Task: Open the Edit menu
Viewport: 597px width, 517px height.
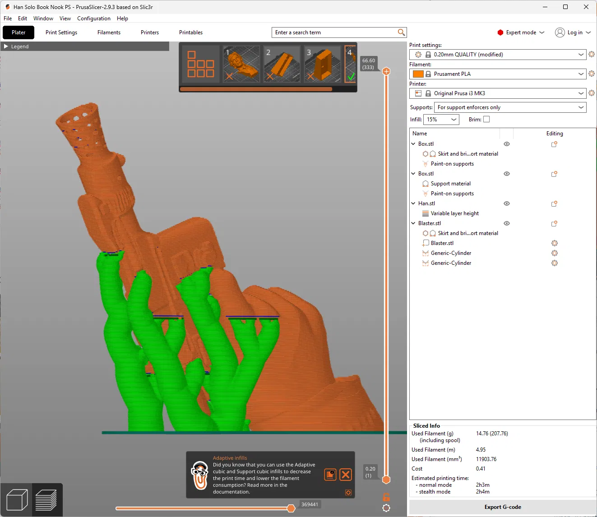Action: coord(23,18)
